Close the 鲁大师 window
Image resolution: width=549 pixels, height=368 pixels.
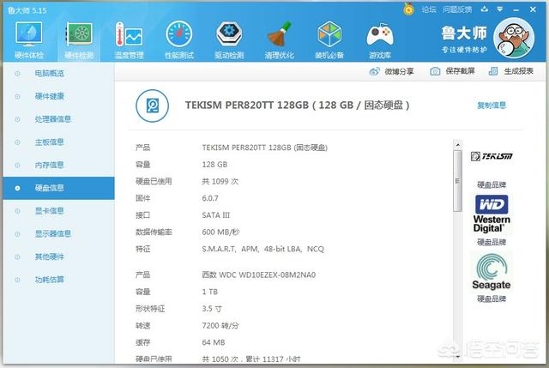[x=533, y=9]
